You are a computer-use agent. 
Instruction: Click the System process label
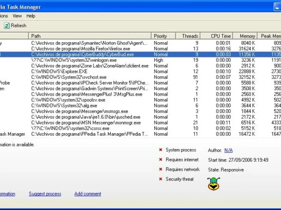pyautogui.click(x=181, y=150)
